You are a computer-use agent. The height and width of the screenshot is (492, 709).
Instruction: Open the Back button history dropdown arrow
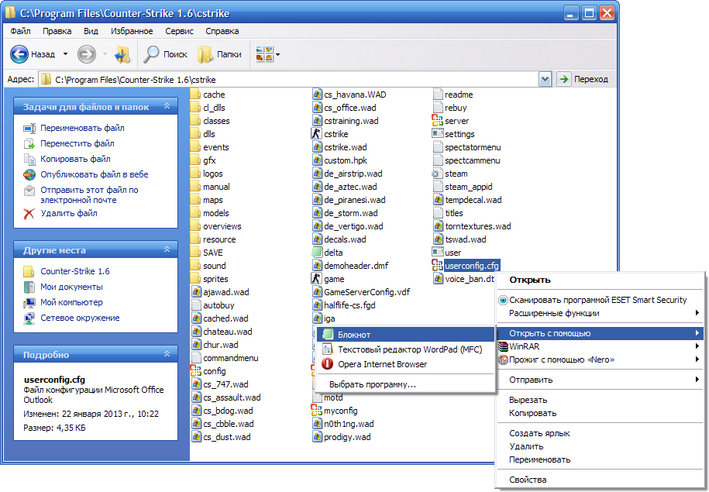(66, 54)
